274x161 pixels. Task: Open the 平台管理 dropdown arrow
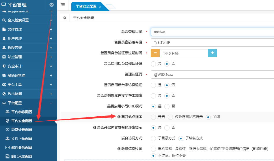pos(51,5)
